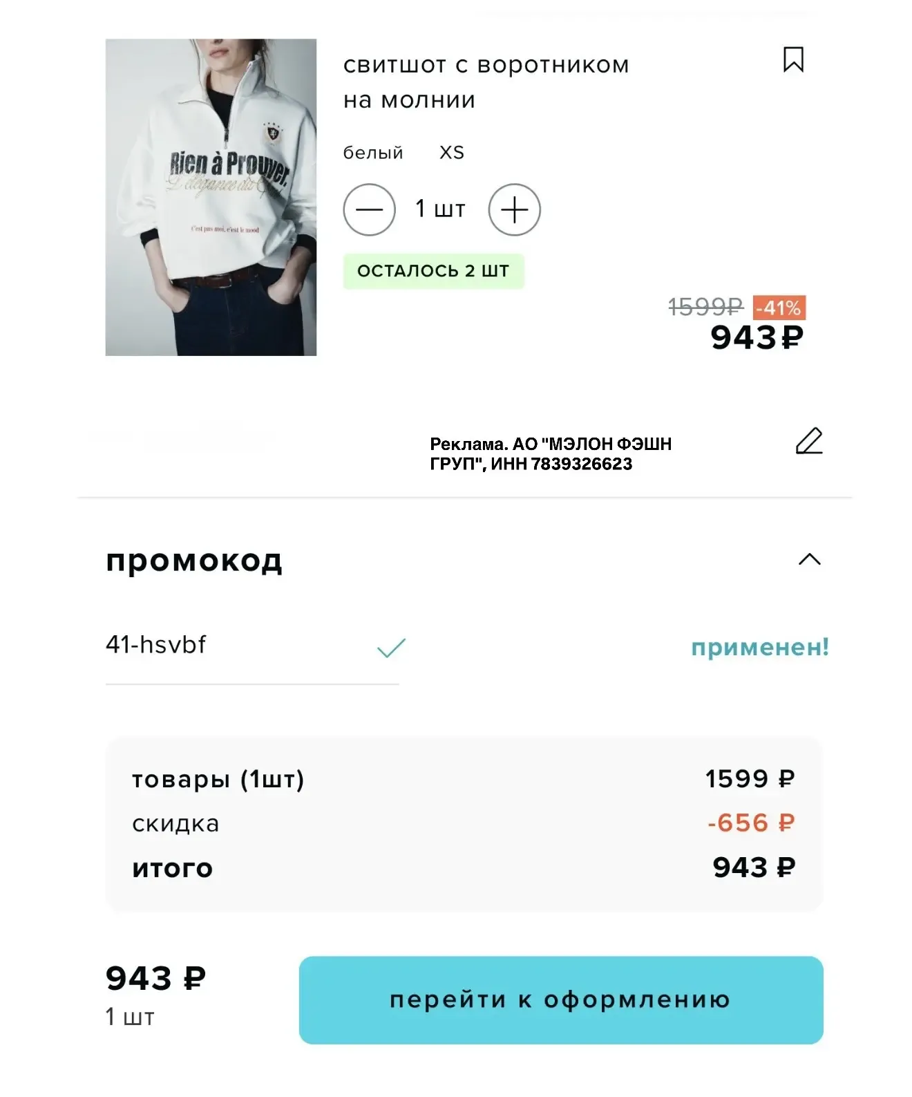
Task: Click the 1 шт quantity value
Action: point(440,209)
